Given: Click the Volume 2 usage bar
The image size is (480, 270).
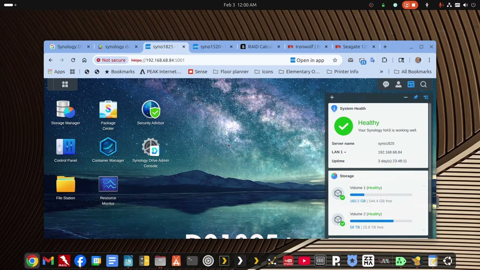Looking at the screenshot, I should pyautogui.click(x=381, y=221).
